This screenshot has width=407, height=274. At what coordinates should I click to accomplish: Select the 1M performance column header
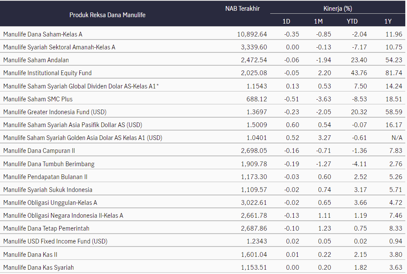coord(318,21)
